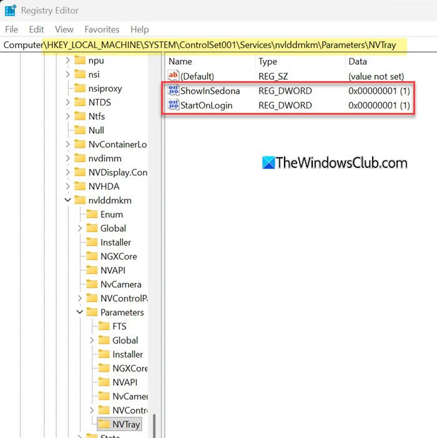Select the NVHDA folder icon
This screenshot has width=437, height=438.
click(x=80, y=186)
